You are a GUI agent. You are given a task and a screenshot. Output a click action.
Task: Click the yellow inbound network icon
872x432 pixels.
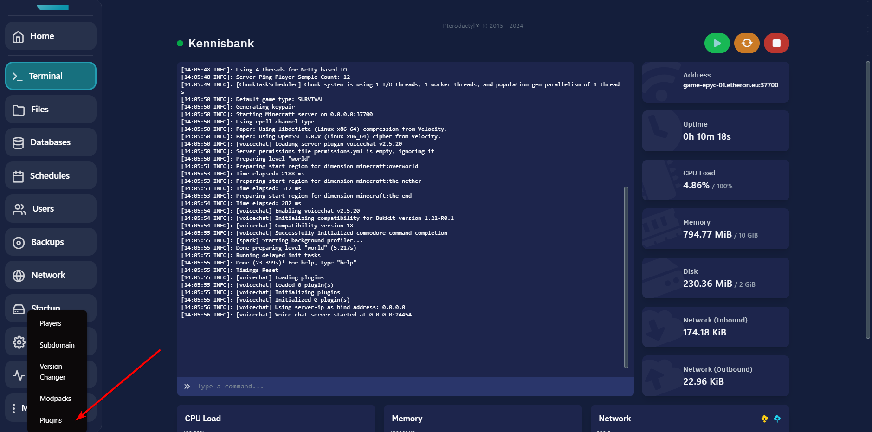click(764, 419)
